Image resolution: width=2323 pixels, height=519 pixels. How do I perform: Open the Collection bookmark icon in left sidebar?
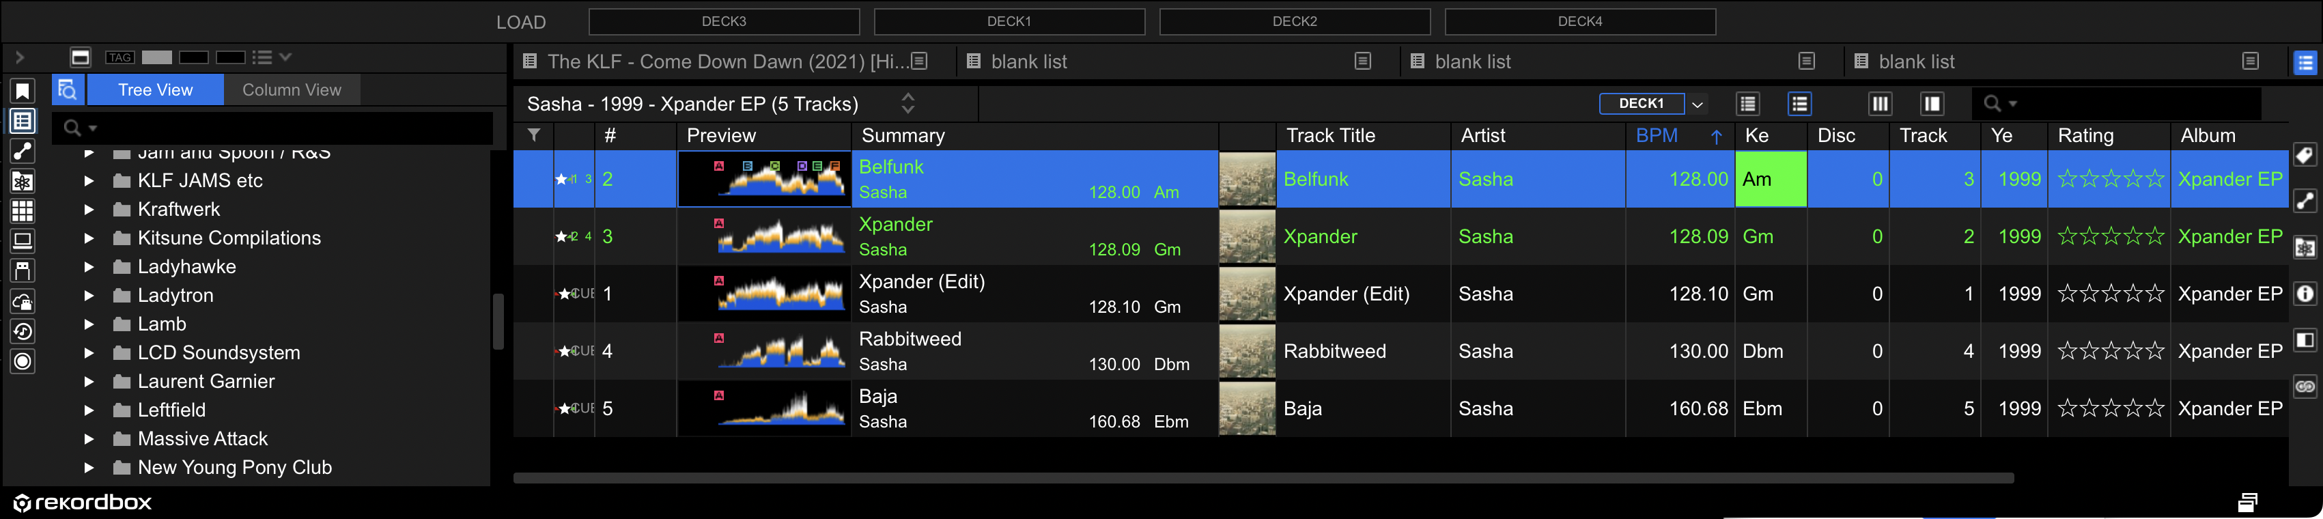(23, 91)
